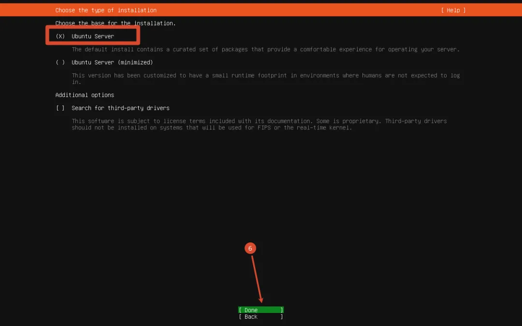Confirm with the Done button
522x326 pixels.
261,310
